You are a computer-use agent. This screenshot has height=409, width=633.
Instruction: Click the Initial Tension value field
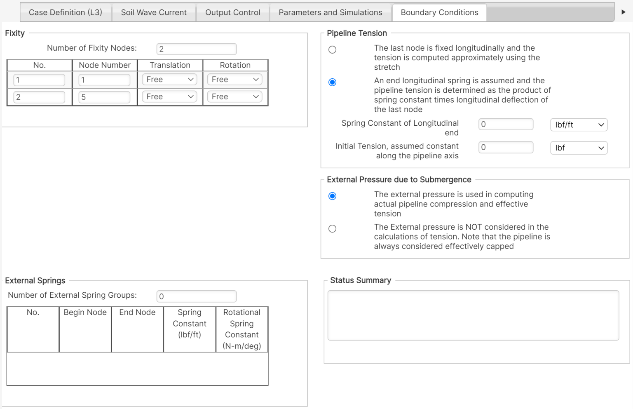click(506, 147)
